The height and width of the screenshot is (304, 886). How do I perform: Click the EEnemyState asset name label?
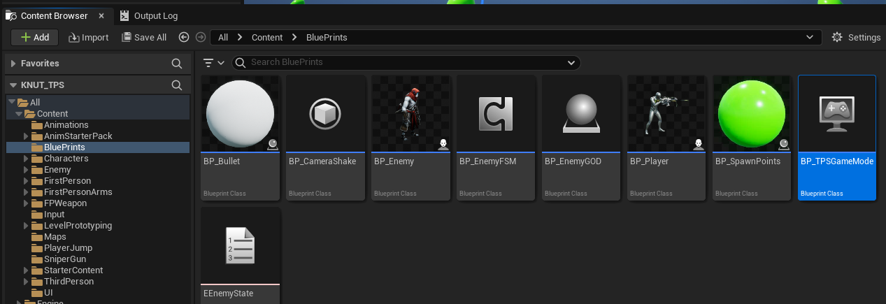point(228,294)
